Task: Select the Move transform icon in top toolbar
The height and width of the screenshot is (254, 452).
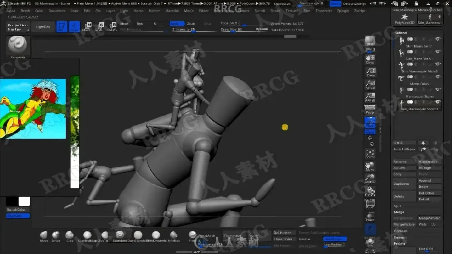Action: point(87,27)
